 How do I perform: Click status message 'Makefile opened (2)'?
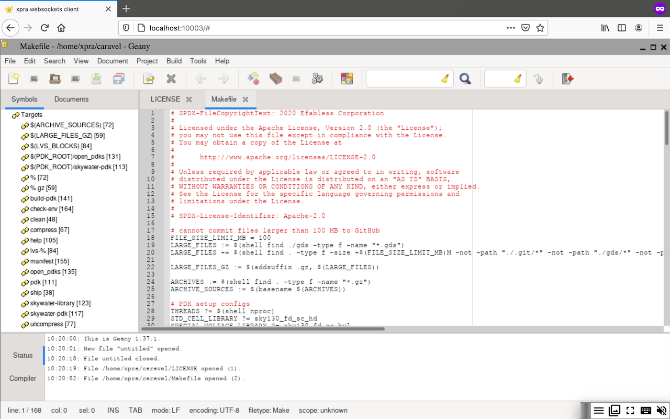[x=146, y=379]
